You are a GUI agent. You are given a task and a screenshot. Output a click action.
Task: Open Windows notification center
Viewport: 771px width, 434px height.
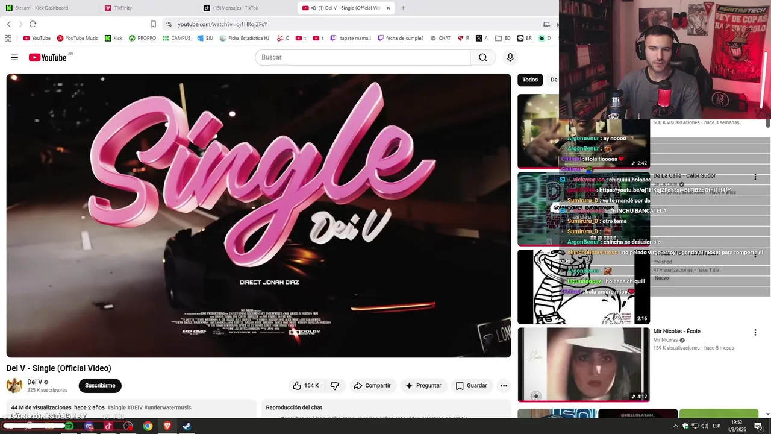pos(758,426)
